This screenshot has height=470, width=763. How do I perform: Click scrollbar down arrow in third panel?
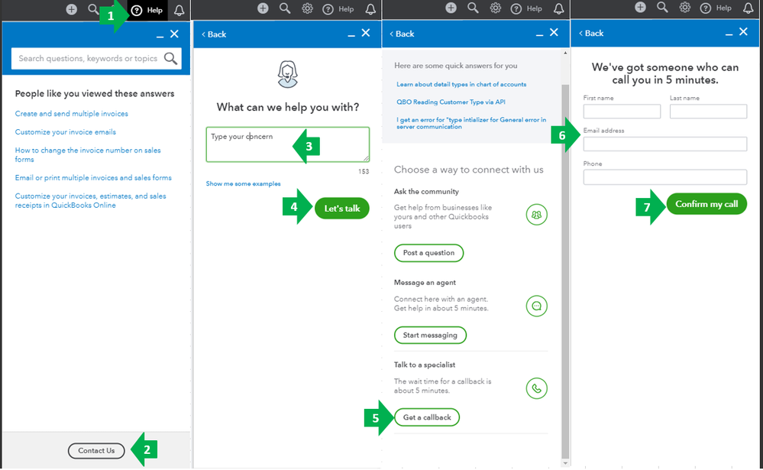click(565, 463)
